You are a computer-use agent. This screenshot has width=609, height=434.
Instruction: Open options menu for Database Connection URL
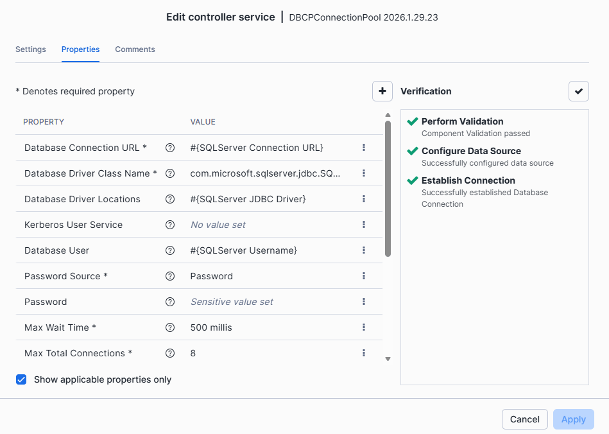(x=364, y=148)
